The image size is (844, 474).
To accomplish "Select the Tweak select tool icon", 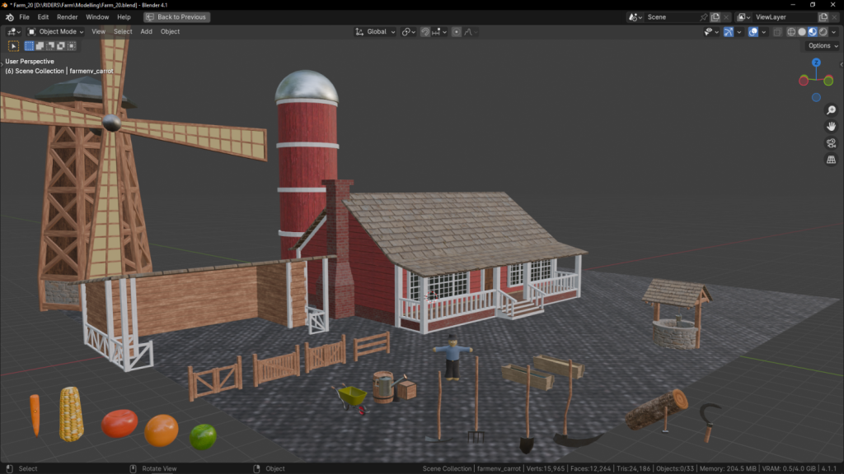I will click(x=13, y=46).
